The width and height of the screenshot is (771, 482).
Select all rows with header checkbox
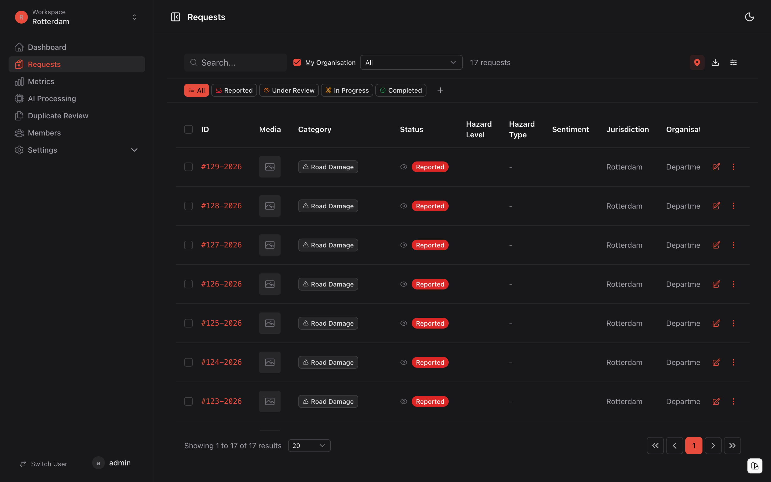pos(188,129)
